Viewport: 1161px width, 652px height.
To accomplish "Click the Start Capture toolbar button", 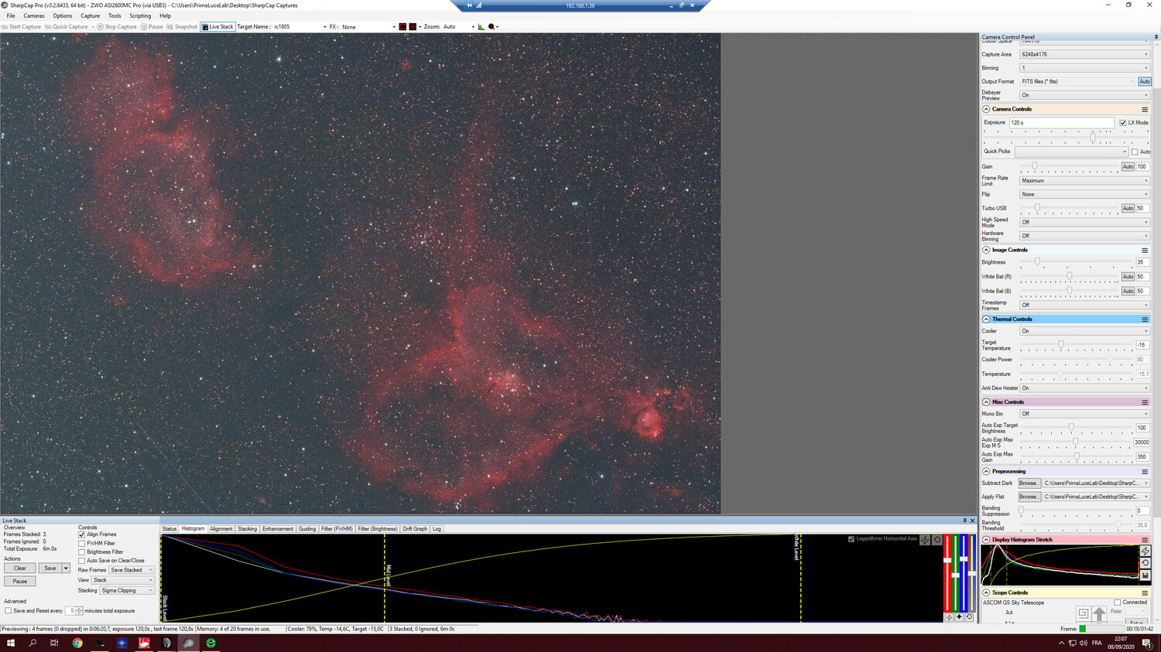I will [22, 26].
